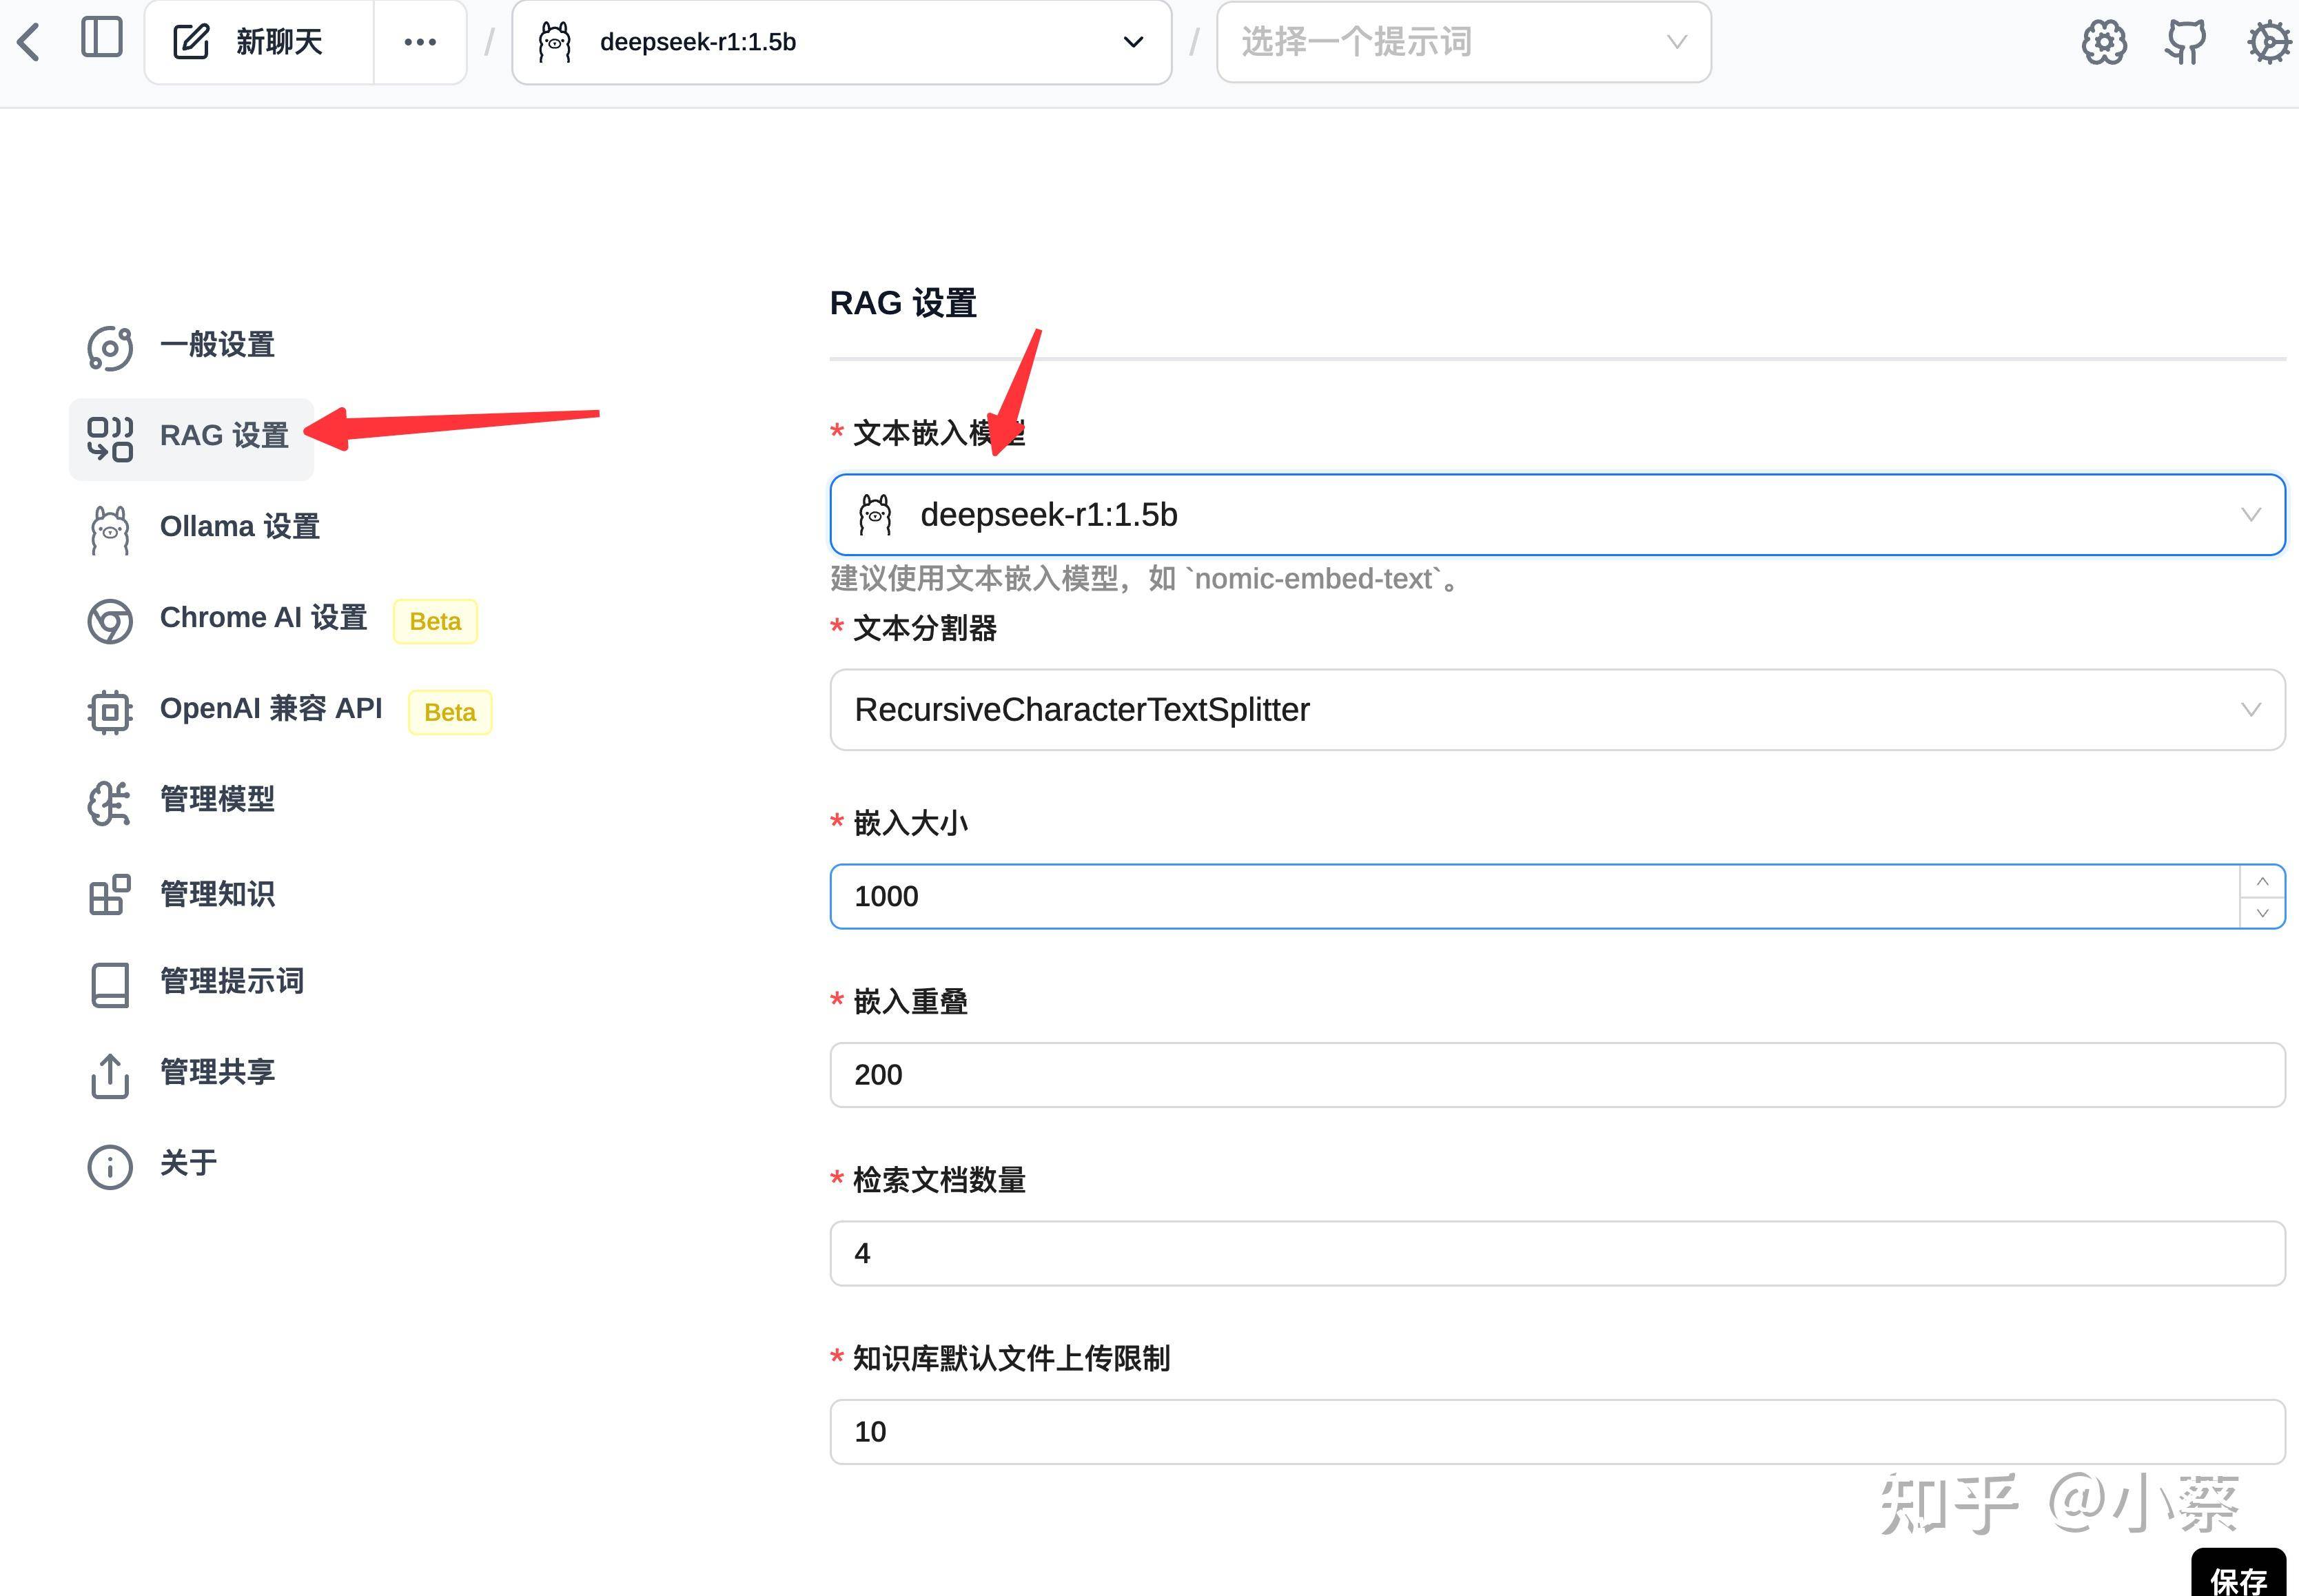
Task: Click the chevron arrow of embedding model dropdown
Action: pos(2251,514)
